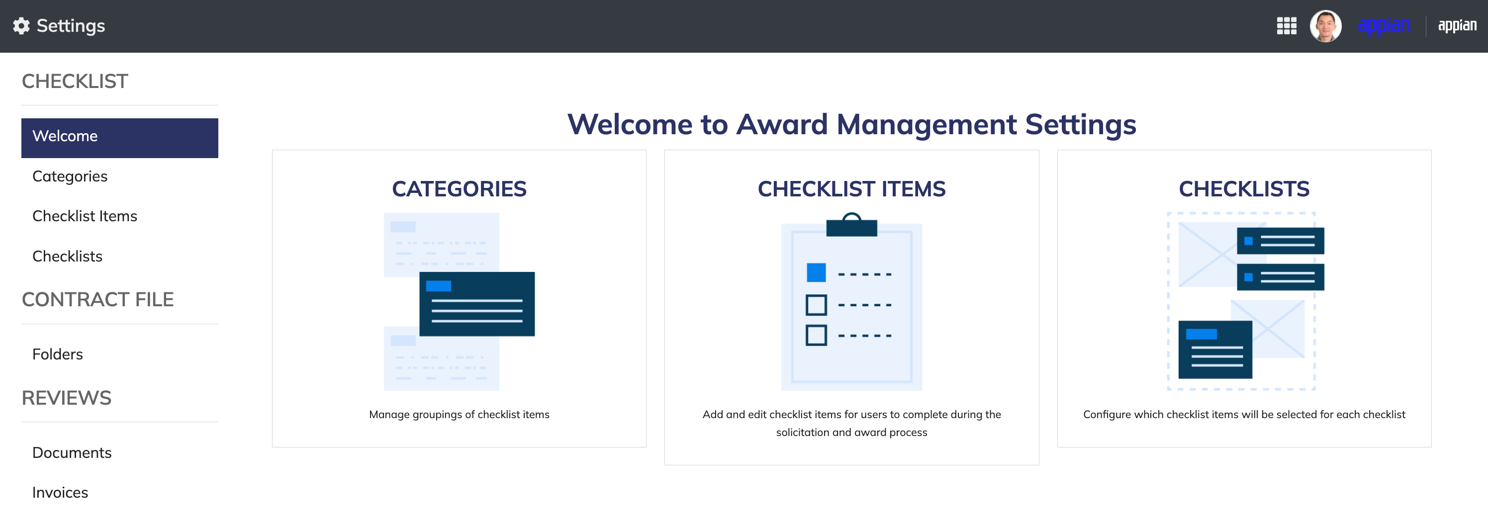Click the CHECKLIST ITEMS card heading
This screenshot has width=1488, height=530.
(851, 189)
